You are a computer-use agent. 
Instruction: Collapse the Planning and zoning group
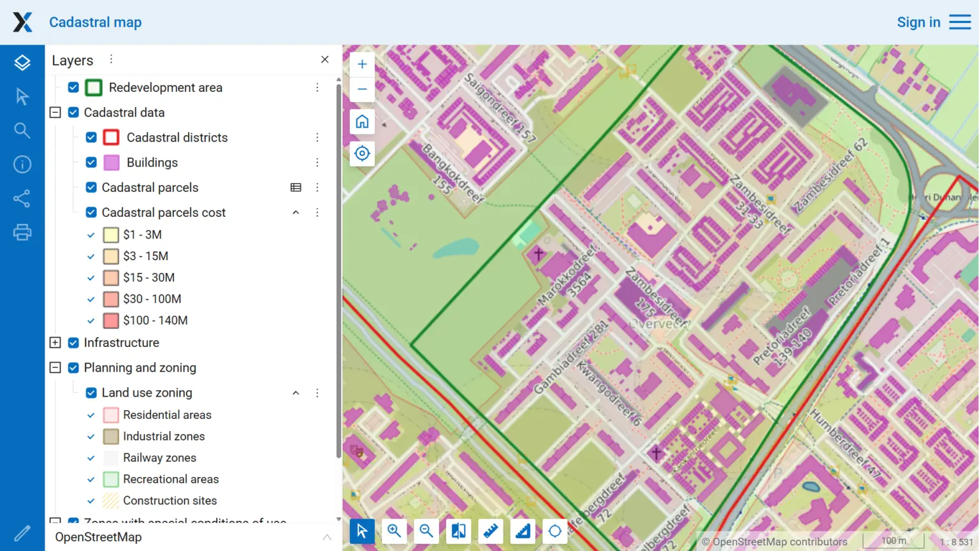55,367
